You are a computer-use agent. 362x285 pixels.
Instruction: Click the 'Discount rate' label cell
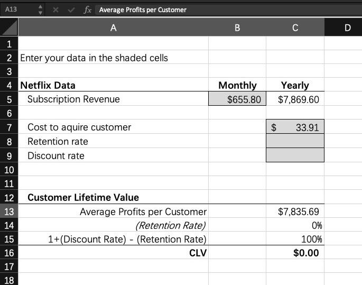[113, 155]
